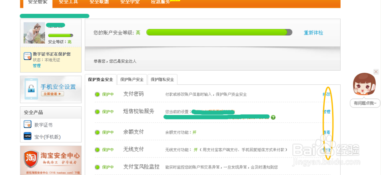
Task: Open the 安全联盟 navigation item
Action: point(99,2)
